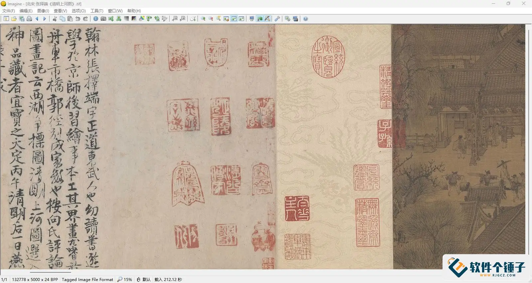
Task: Open color adjustment rainbow icon
Action: coord(141,19)
